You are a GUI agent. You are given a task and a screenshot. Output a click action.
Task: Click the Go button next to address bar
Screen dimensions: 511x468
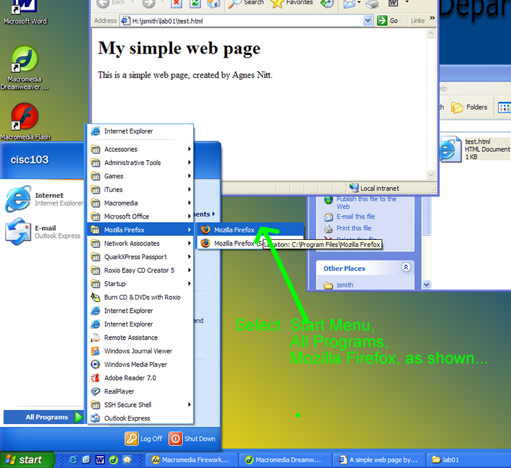click(388, 21)
